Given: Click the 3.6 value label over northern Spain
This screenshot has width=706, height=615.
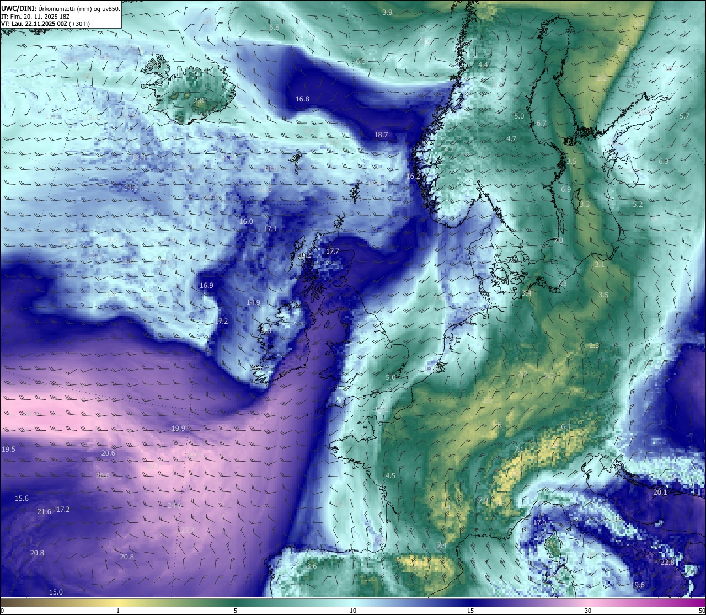Looking at the screenshot, I should 312,566.
